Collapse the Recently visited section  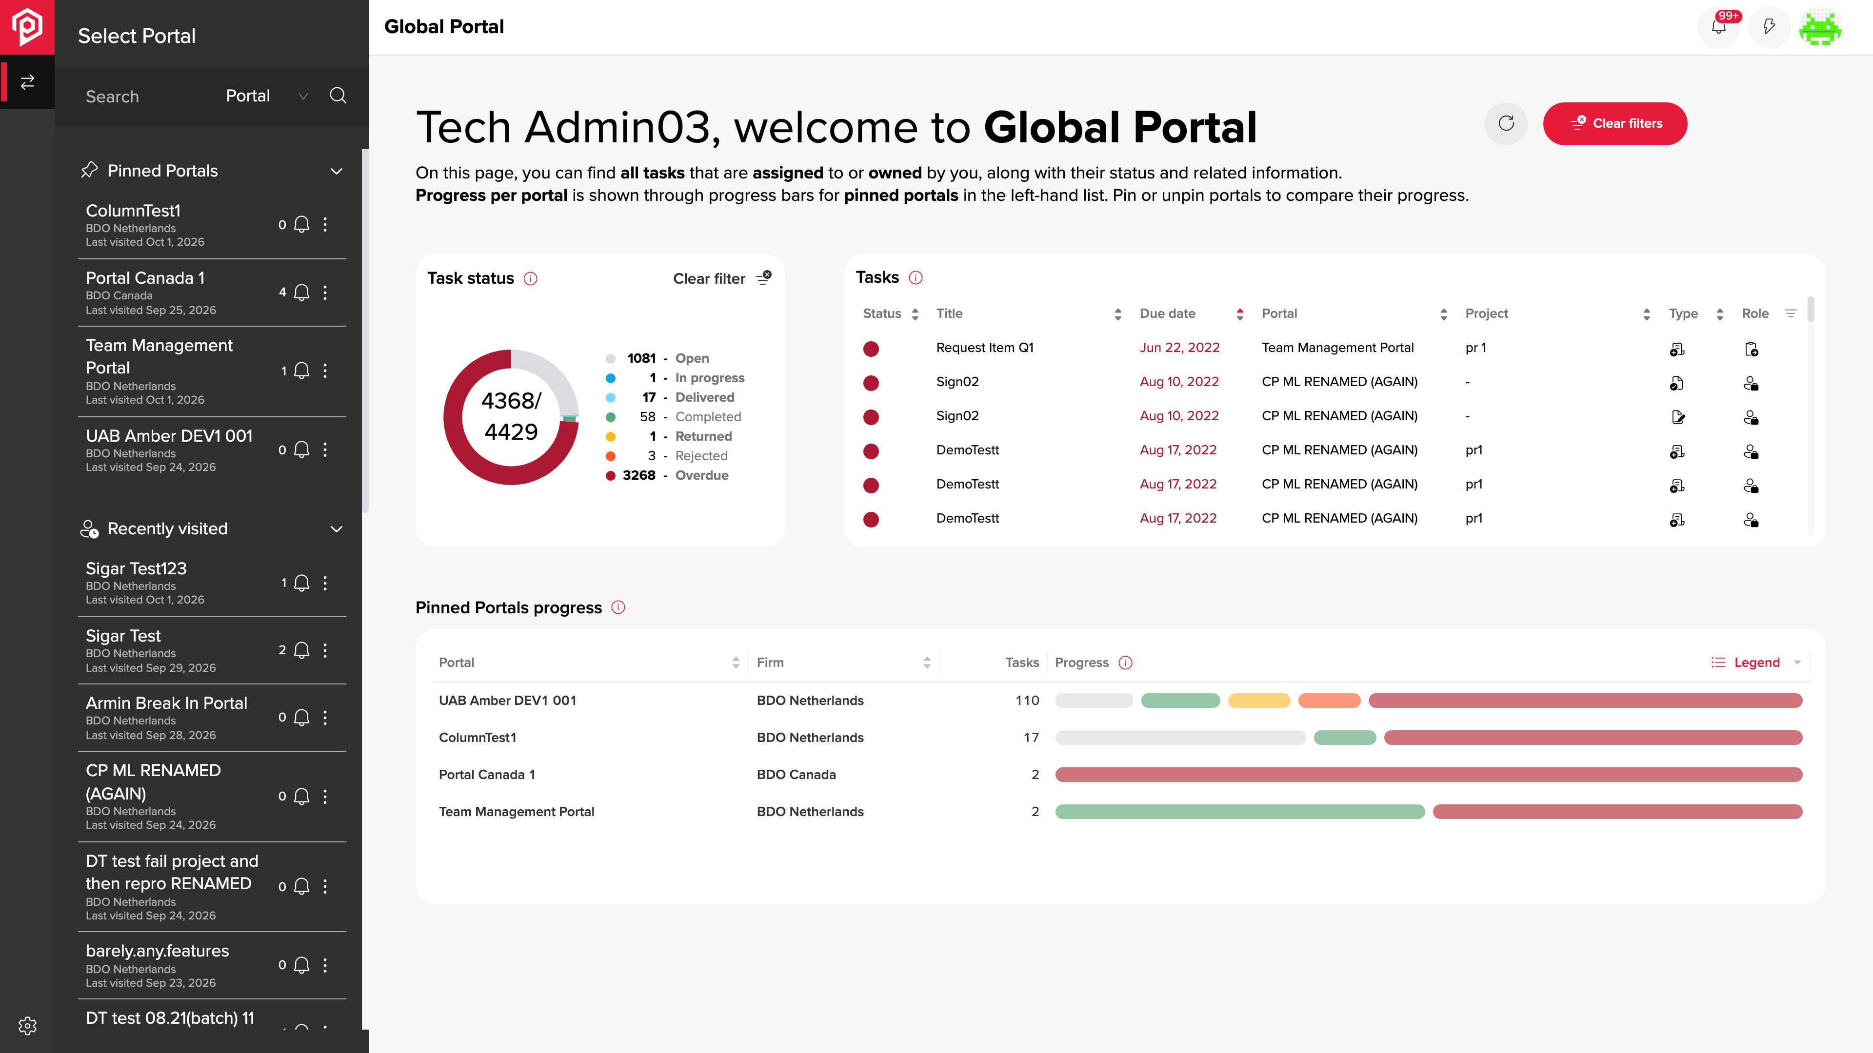[x=336, y=529]
